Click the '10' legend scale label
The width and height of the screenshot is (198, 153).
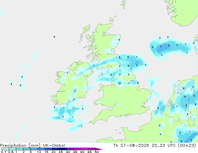pyautogui.click(x=39, y=152)
